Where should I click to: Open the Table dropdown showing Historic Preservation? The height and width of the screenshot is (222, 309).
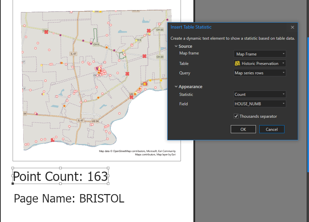[x=260, y=64]
